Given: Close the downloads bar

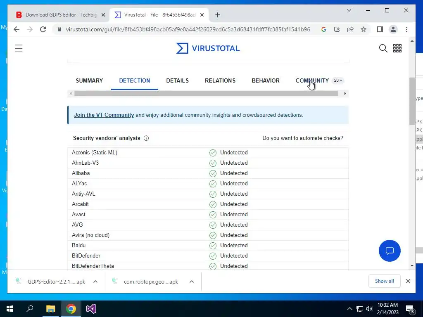Looking at the screenshot, I should coord(408,281).
